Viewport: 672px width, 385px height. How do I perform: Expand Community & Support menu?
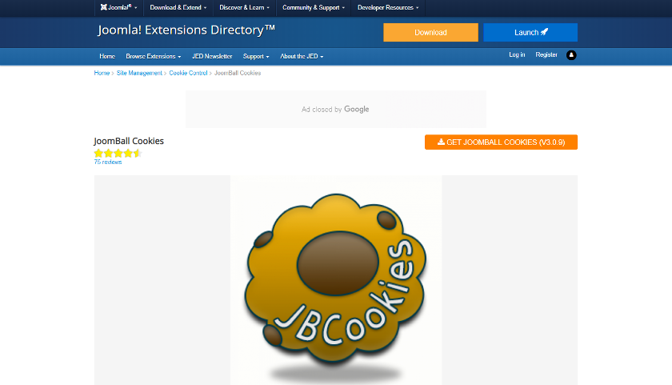click(x=314, y=7)
